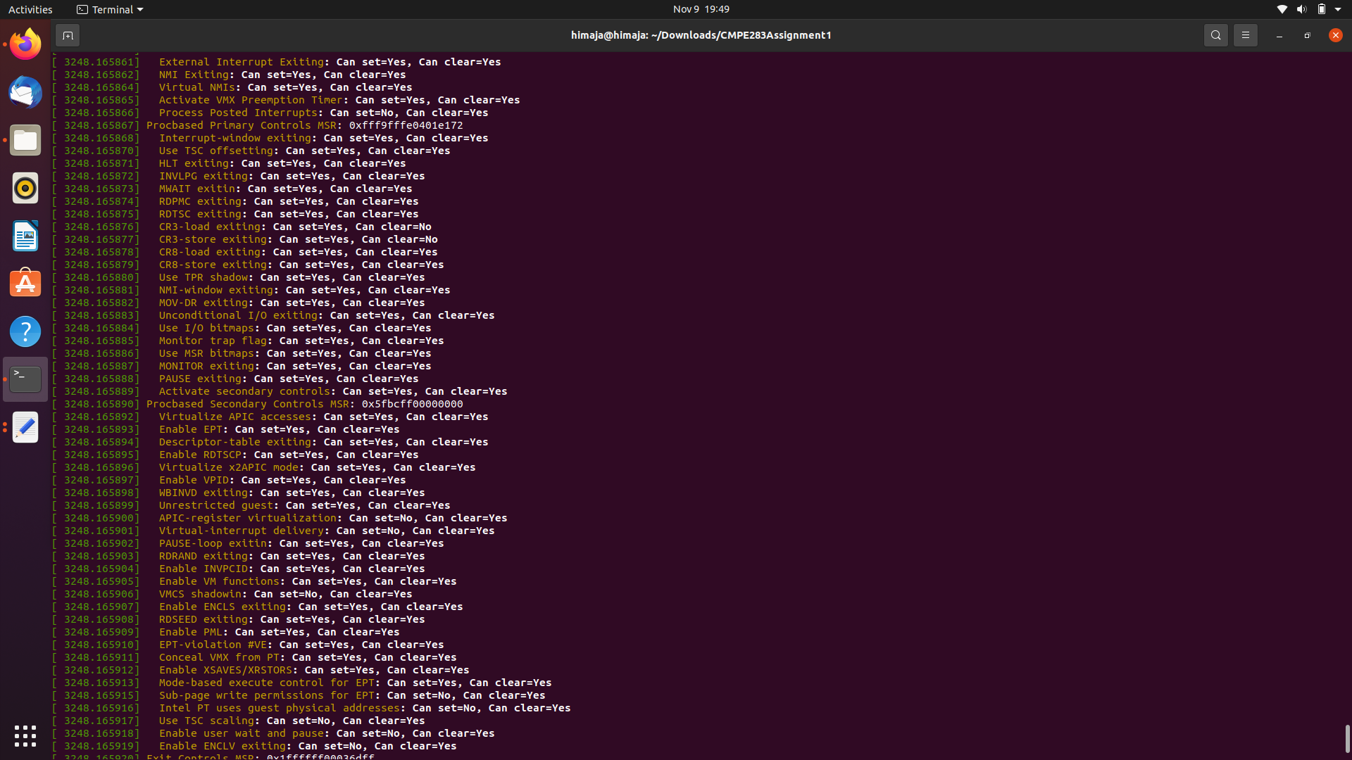Click 'Virtualize APIC accesses' text

[234, 417]
